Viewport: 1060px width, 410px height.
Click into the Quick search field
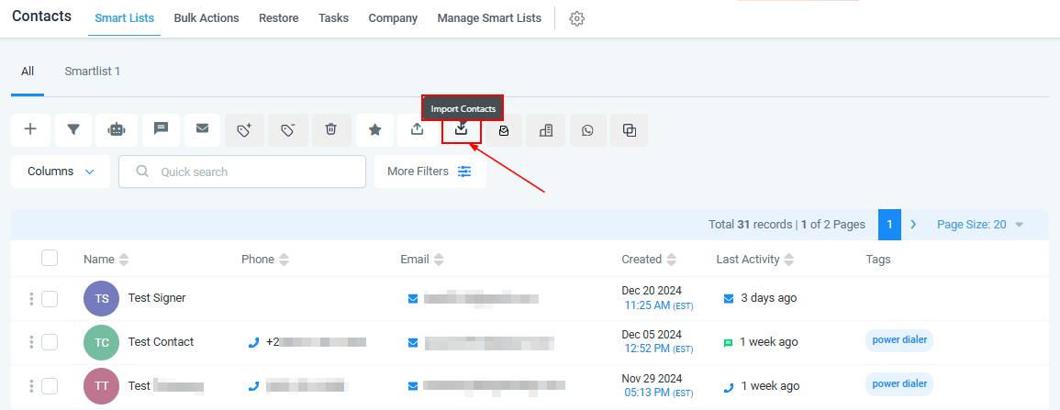[242, 172]
